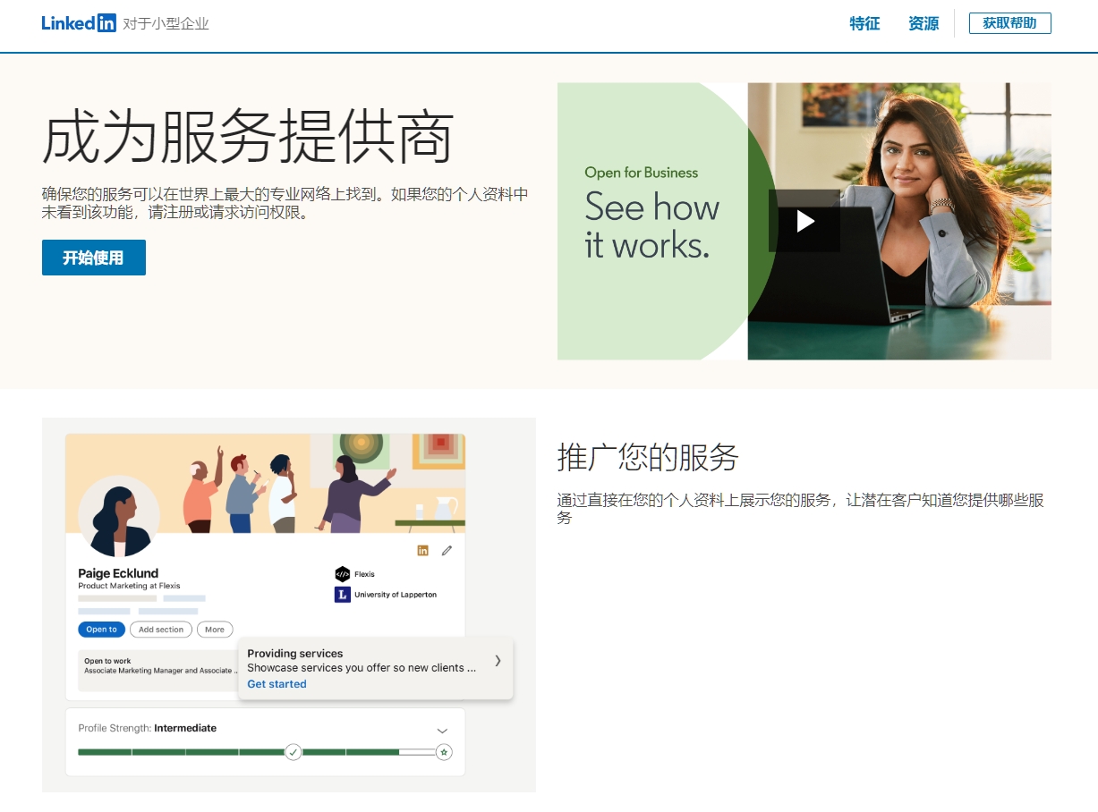Open the 特征 menu in the header
Image resolution: width=1098 pixels, height=812 pixels.
(864, 24)
